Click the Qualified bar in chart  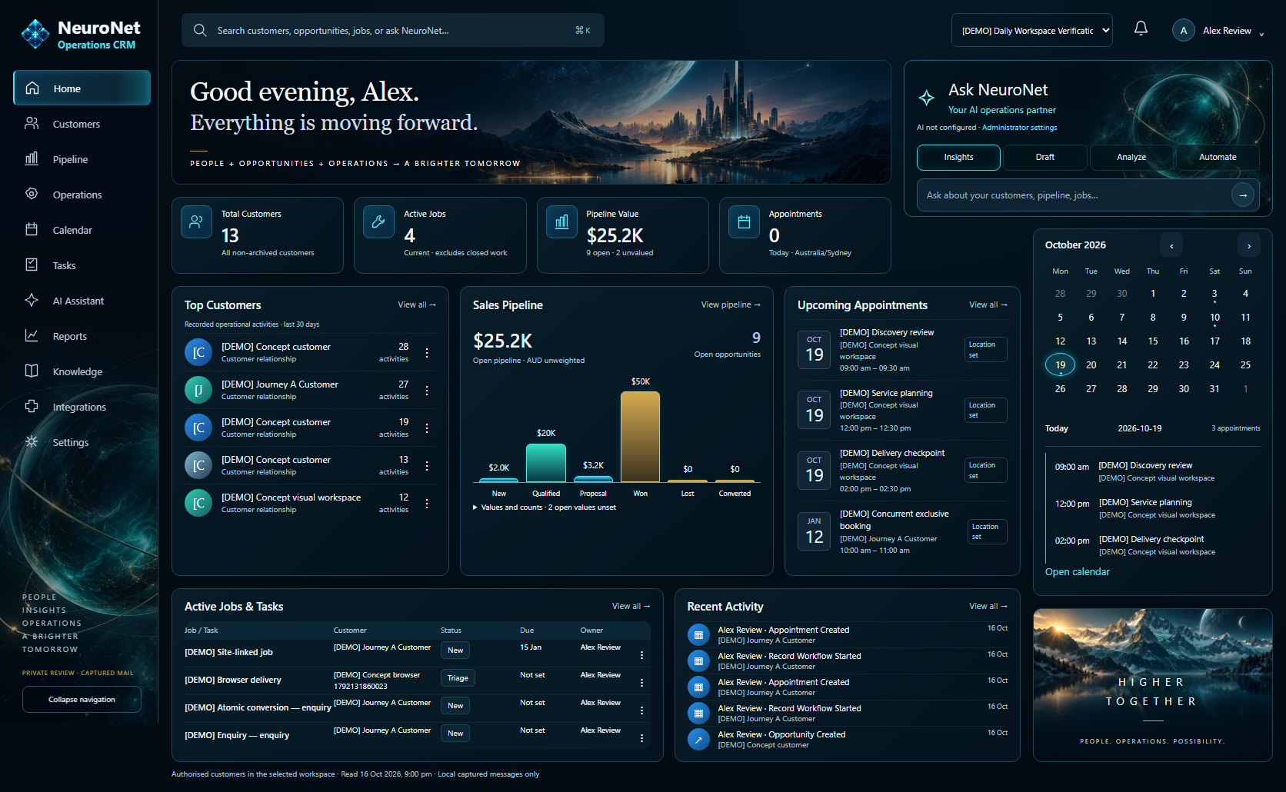(546, 463)
